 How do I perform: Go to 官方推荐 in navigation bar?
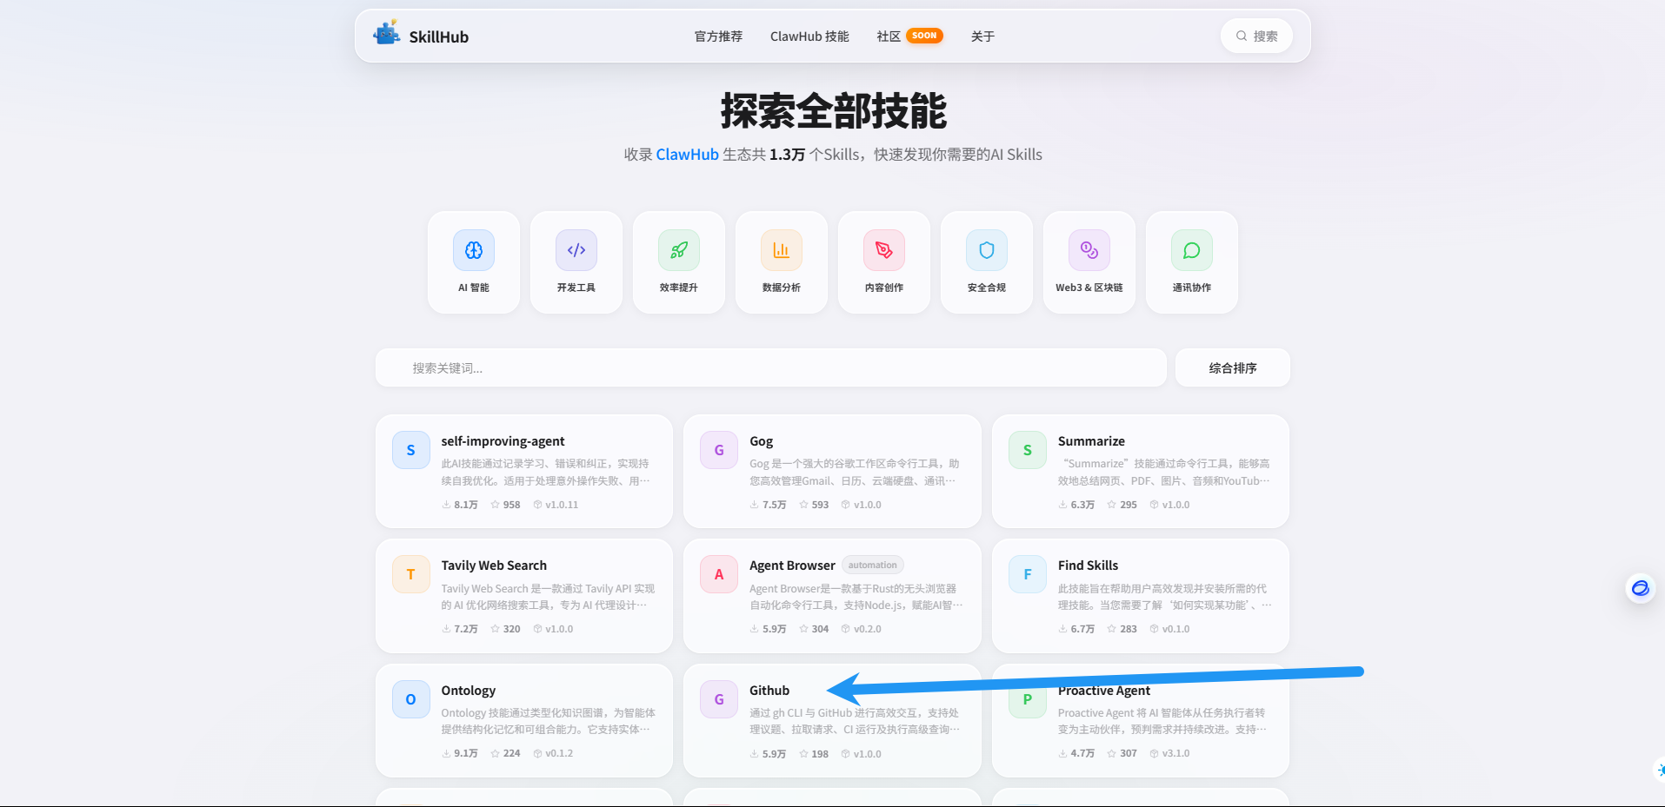point(718,36)
